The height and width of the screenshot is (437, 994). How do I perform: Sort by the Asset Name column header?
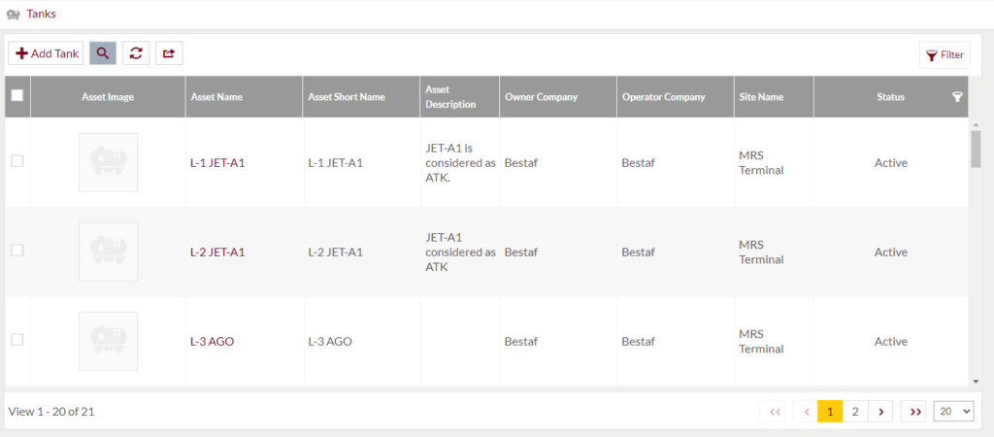(216, 97)
